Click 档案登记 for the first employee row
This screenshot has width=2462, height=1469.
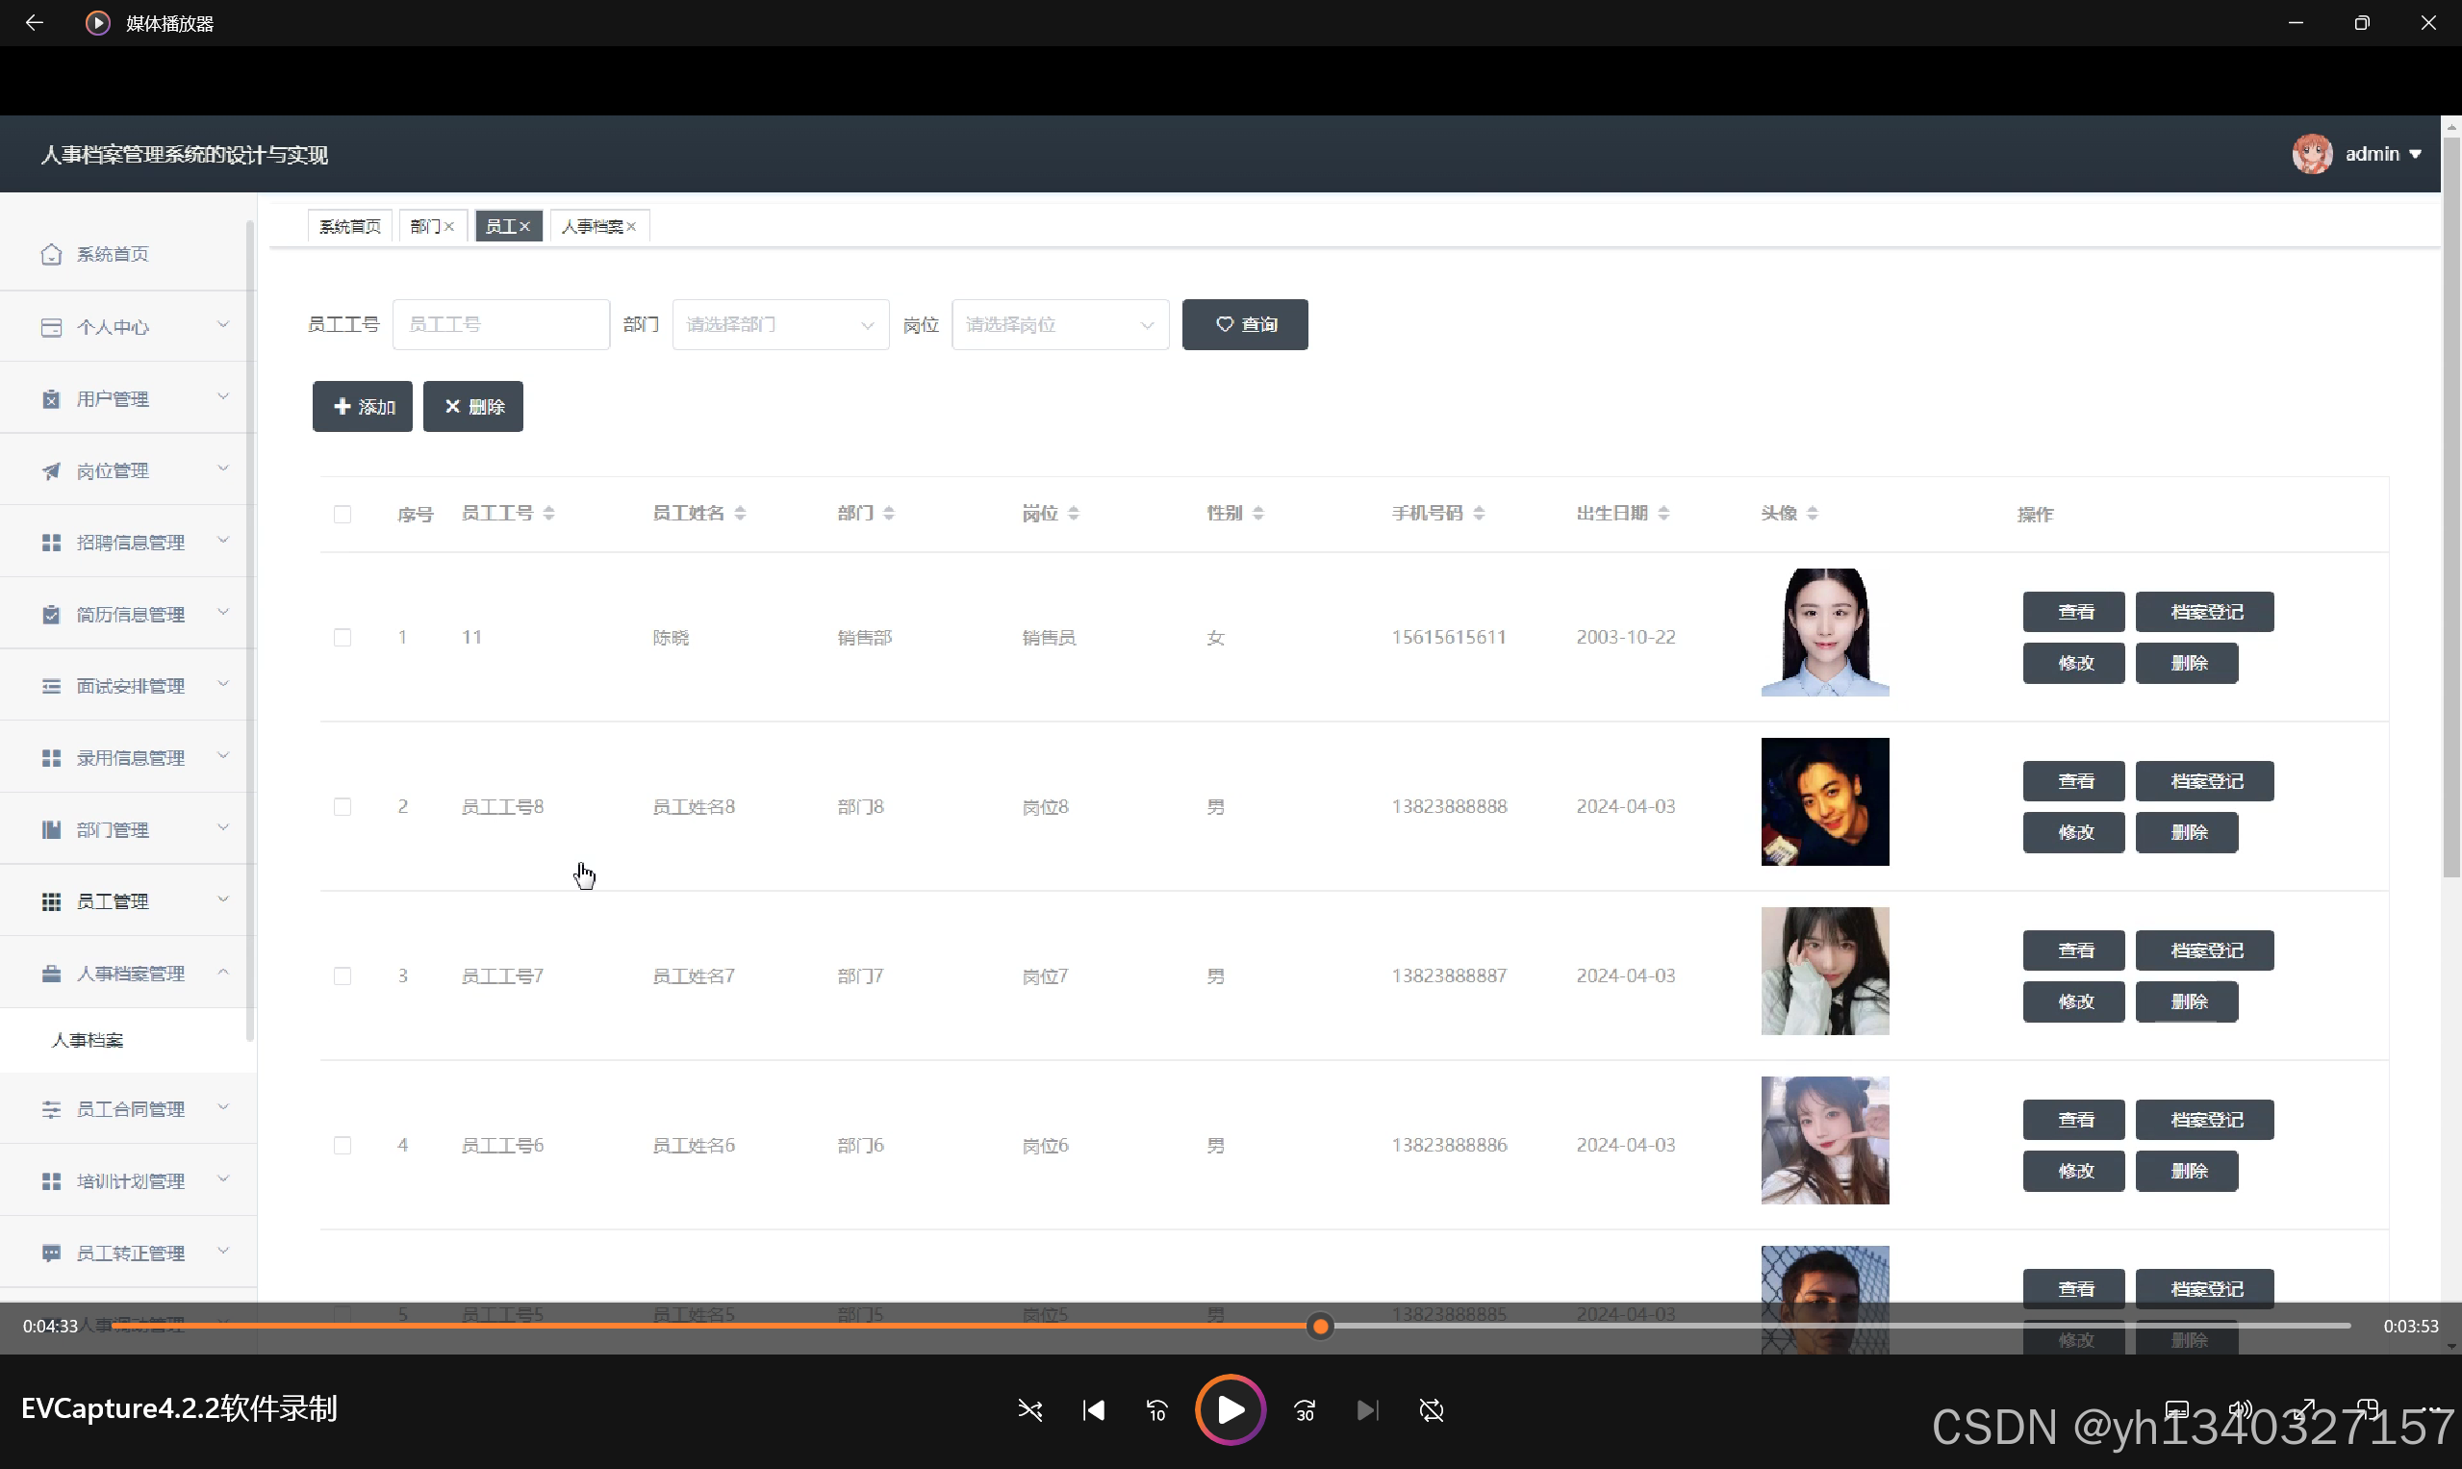[2204, 612]
